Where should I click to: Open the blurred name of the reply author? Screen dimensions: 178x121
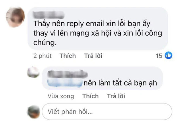pyautogui.click(x=67, y=74)
